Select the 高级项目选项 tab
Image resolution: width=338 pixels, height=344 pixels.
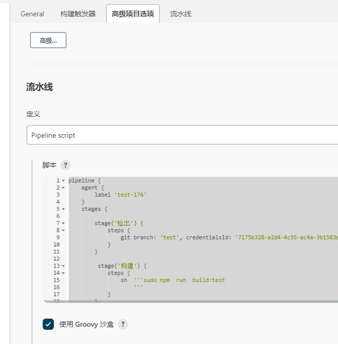coord(133,14)
